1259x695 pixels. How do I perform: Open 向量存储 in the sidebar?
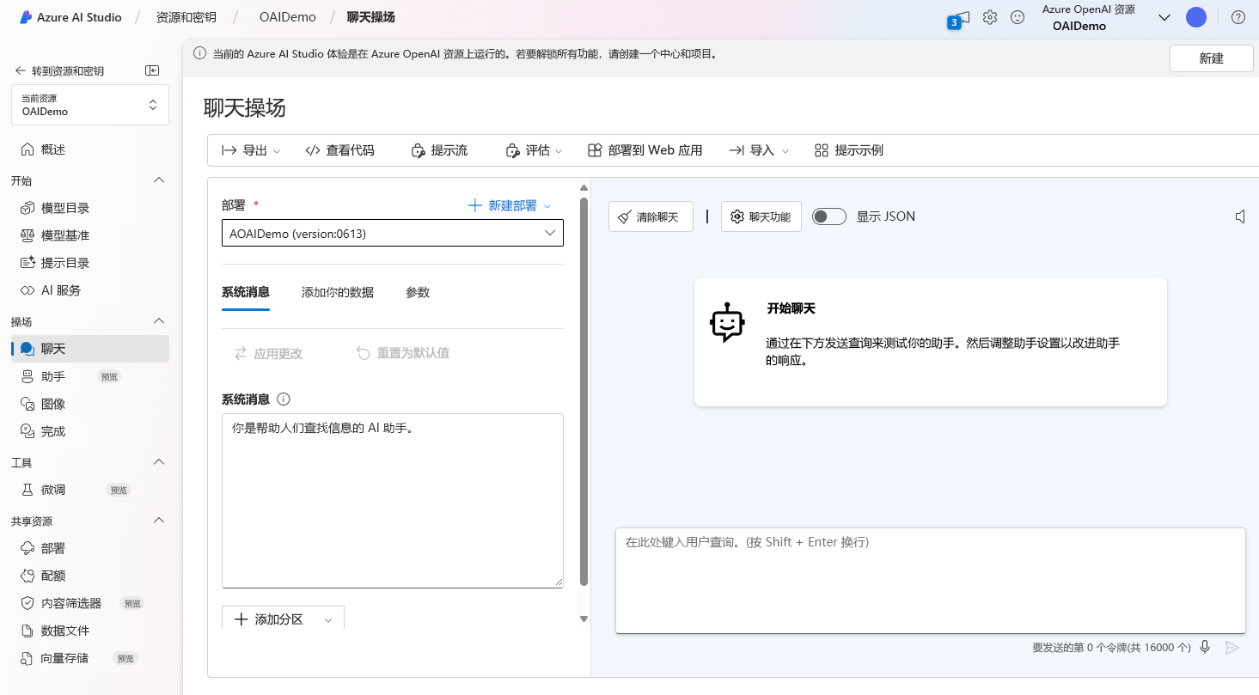(x=90, y=658)
